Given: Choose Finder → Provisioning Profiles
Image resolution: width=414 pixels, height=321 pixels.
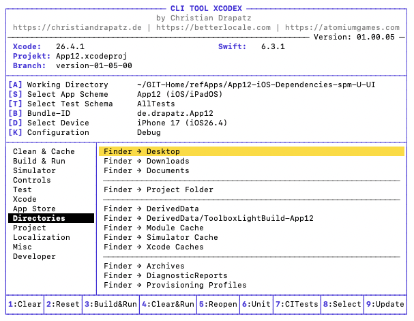Looking at the screenshot, I should (175, 285).
